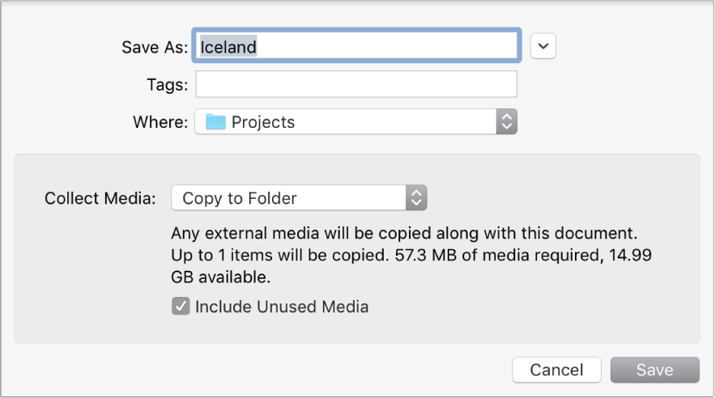Select the Copy to Folder option text
Image resolution: width=715 pixels, height=398 pixels.
(240, 198)
